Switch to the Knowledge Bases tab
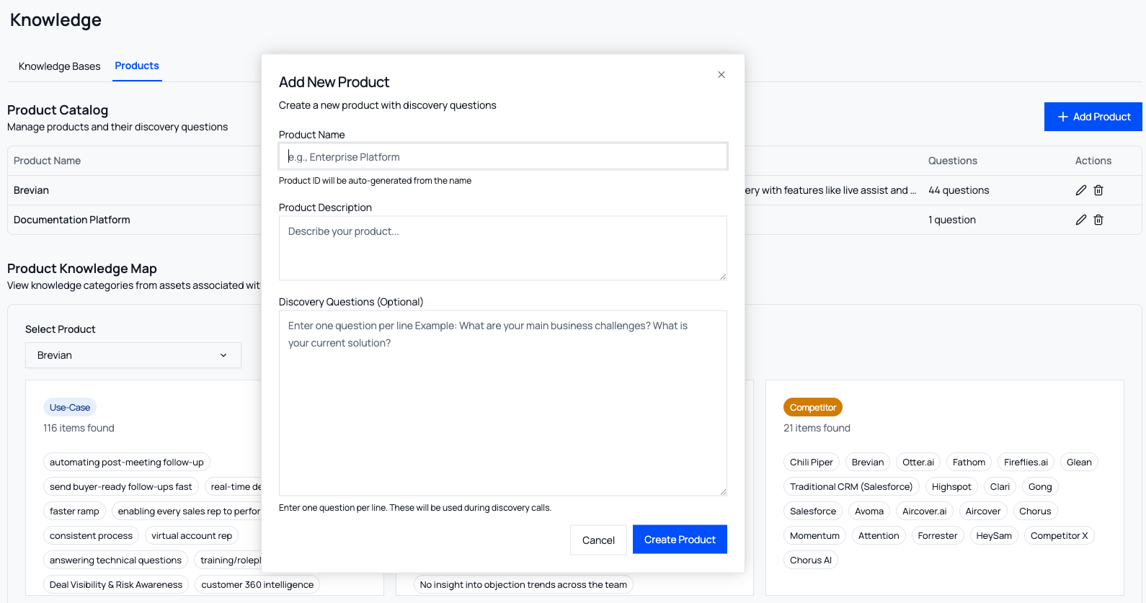 click(x=60, y=66)
